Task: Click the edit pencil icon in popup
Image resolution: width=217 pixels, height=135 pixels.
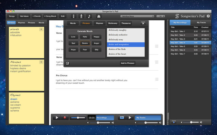Action: pos(68,63)
